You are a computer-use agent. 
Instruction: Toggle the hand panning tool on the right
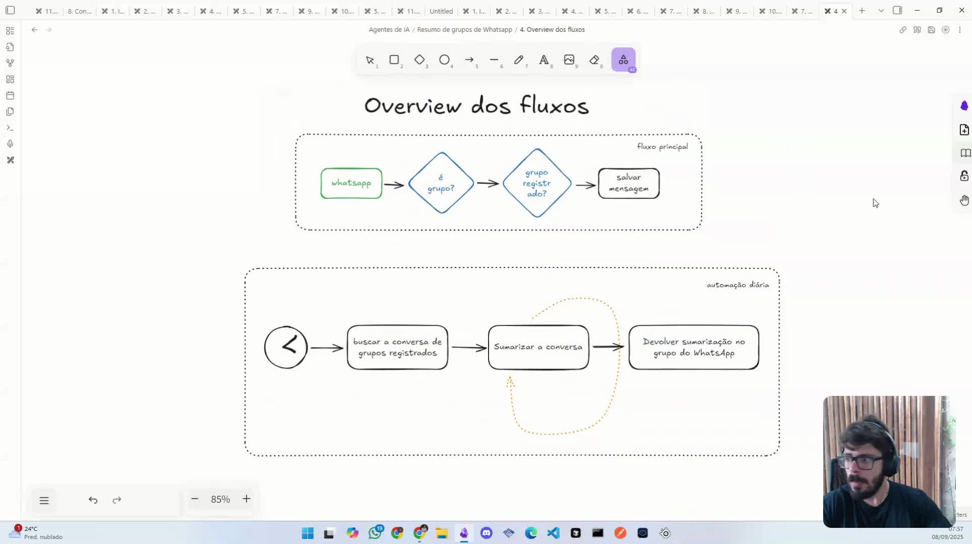pyautogui.click(x=964, y=200)
